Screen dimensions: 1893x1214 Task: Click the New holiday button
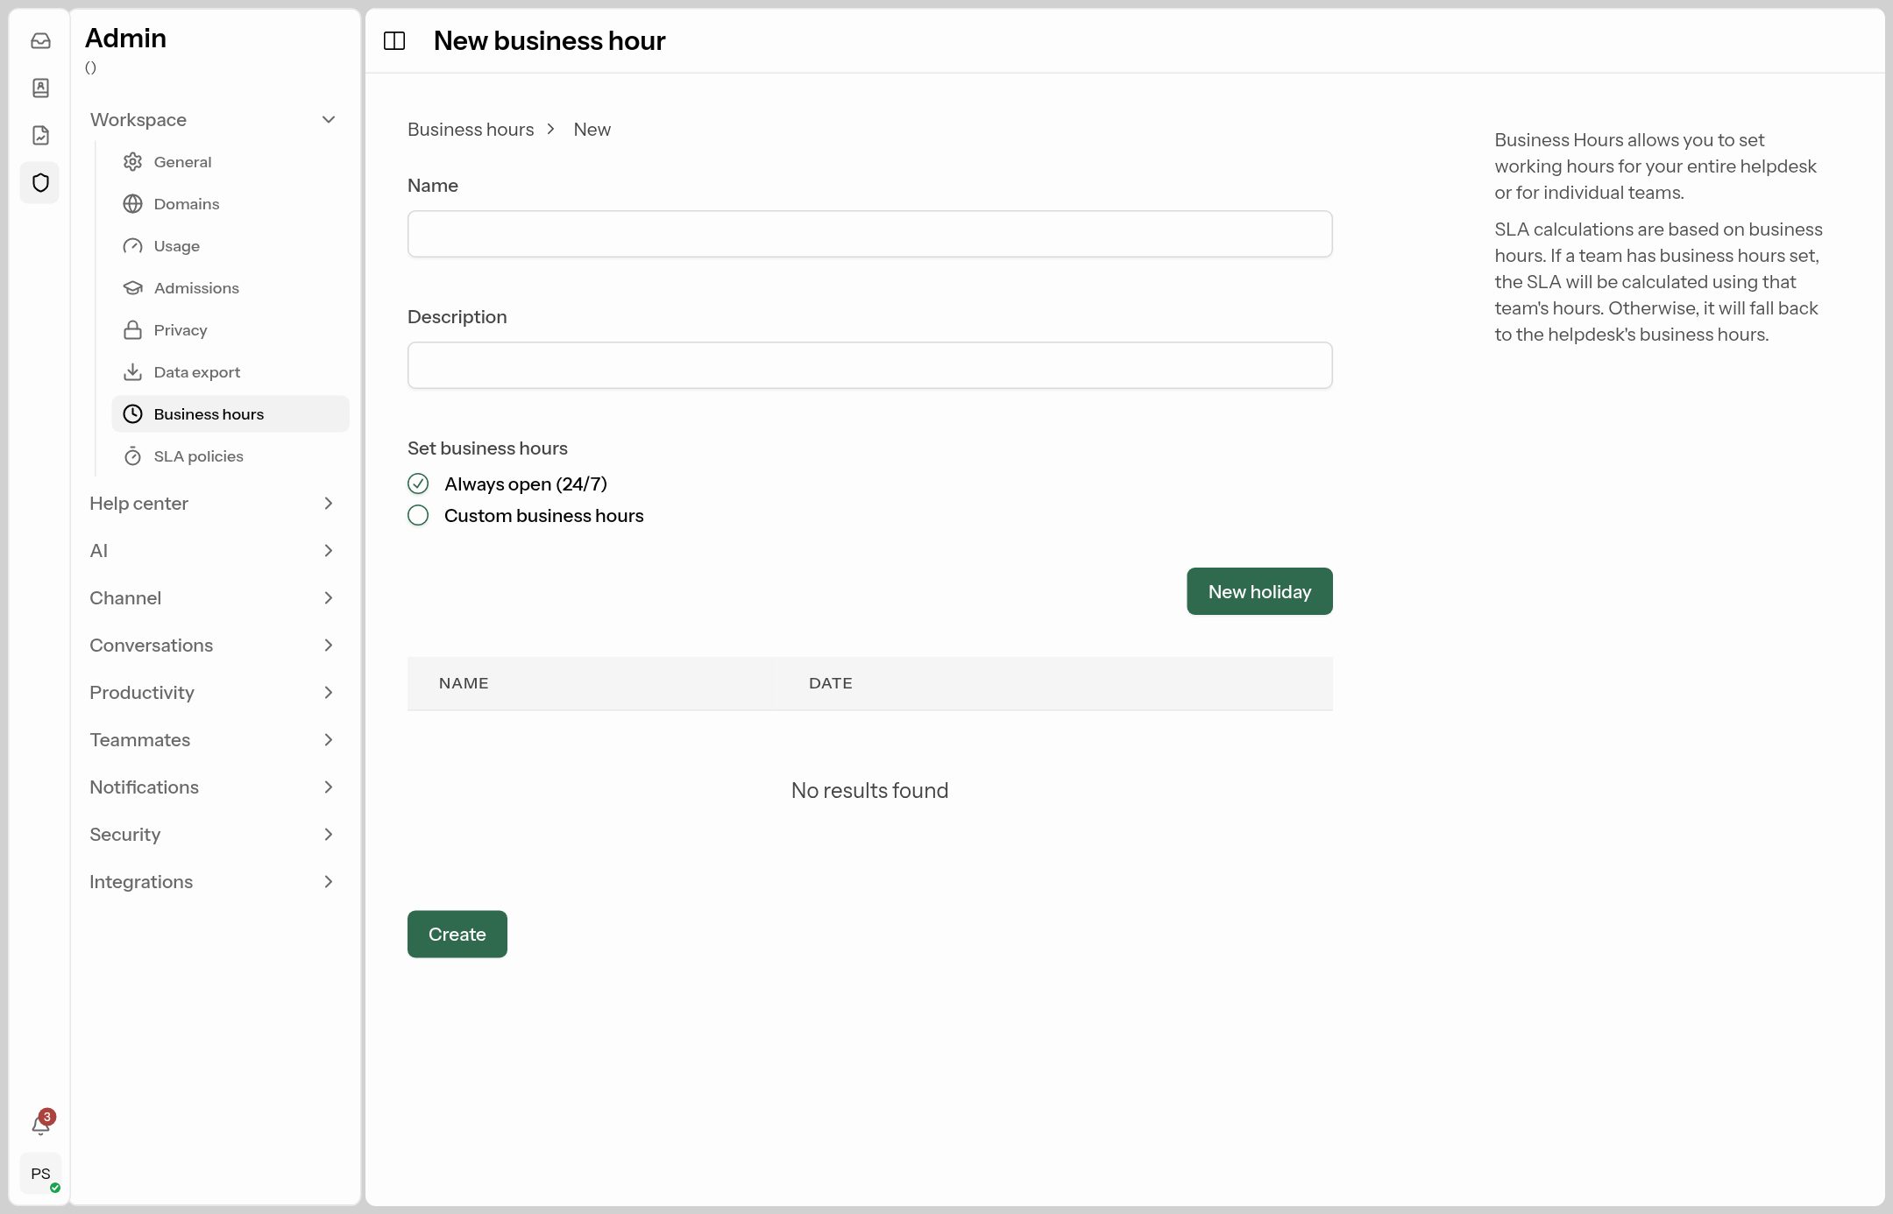click(x=1259, y=591)
